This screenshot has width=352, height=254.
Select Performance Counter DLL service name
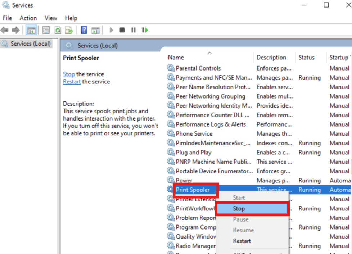tap(213, 115)
